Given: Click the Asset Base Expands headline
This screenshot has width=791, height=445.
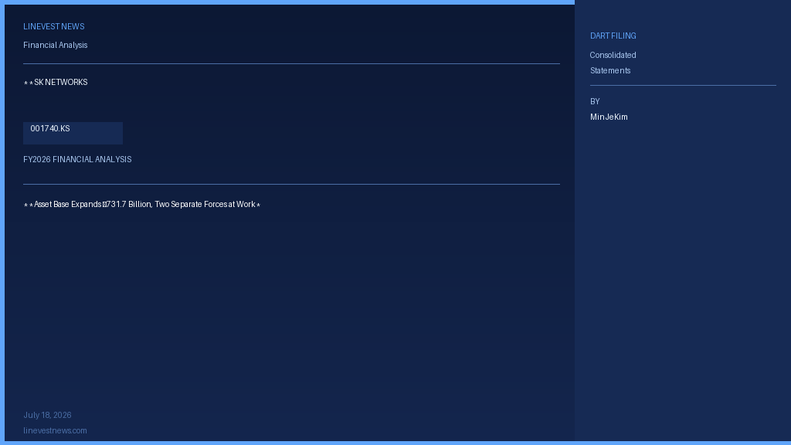Looking at the screenshot, I should pyautogui.click(x=142, y=204).
